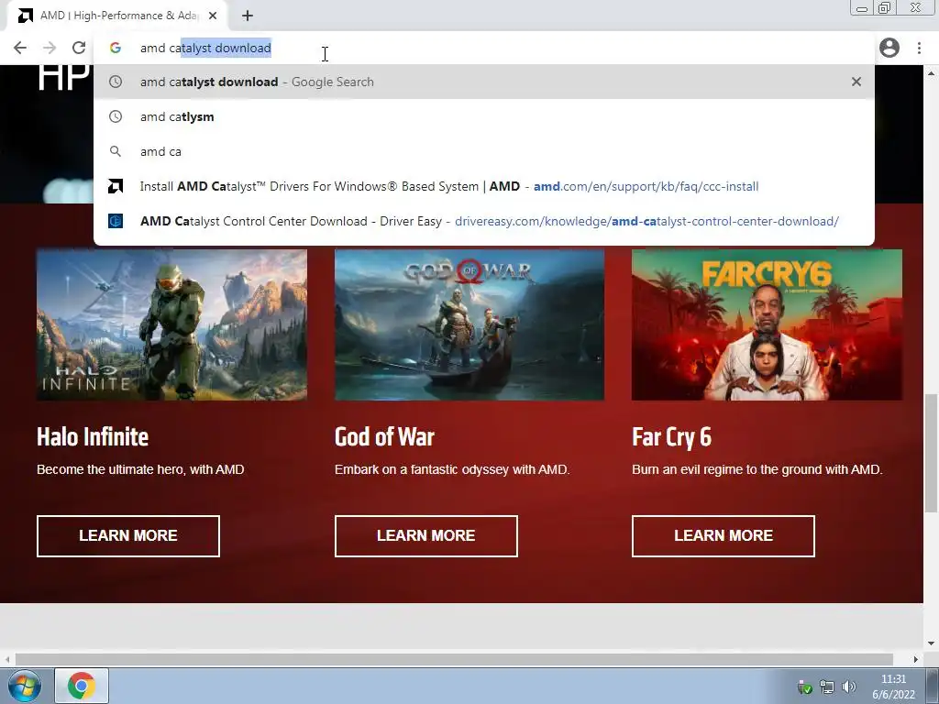Go back using the browser back arrow

point(20,48)
